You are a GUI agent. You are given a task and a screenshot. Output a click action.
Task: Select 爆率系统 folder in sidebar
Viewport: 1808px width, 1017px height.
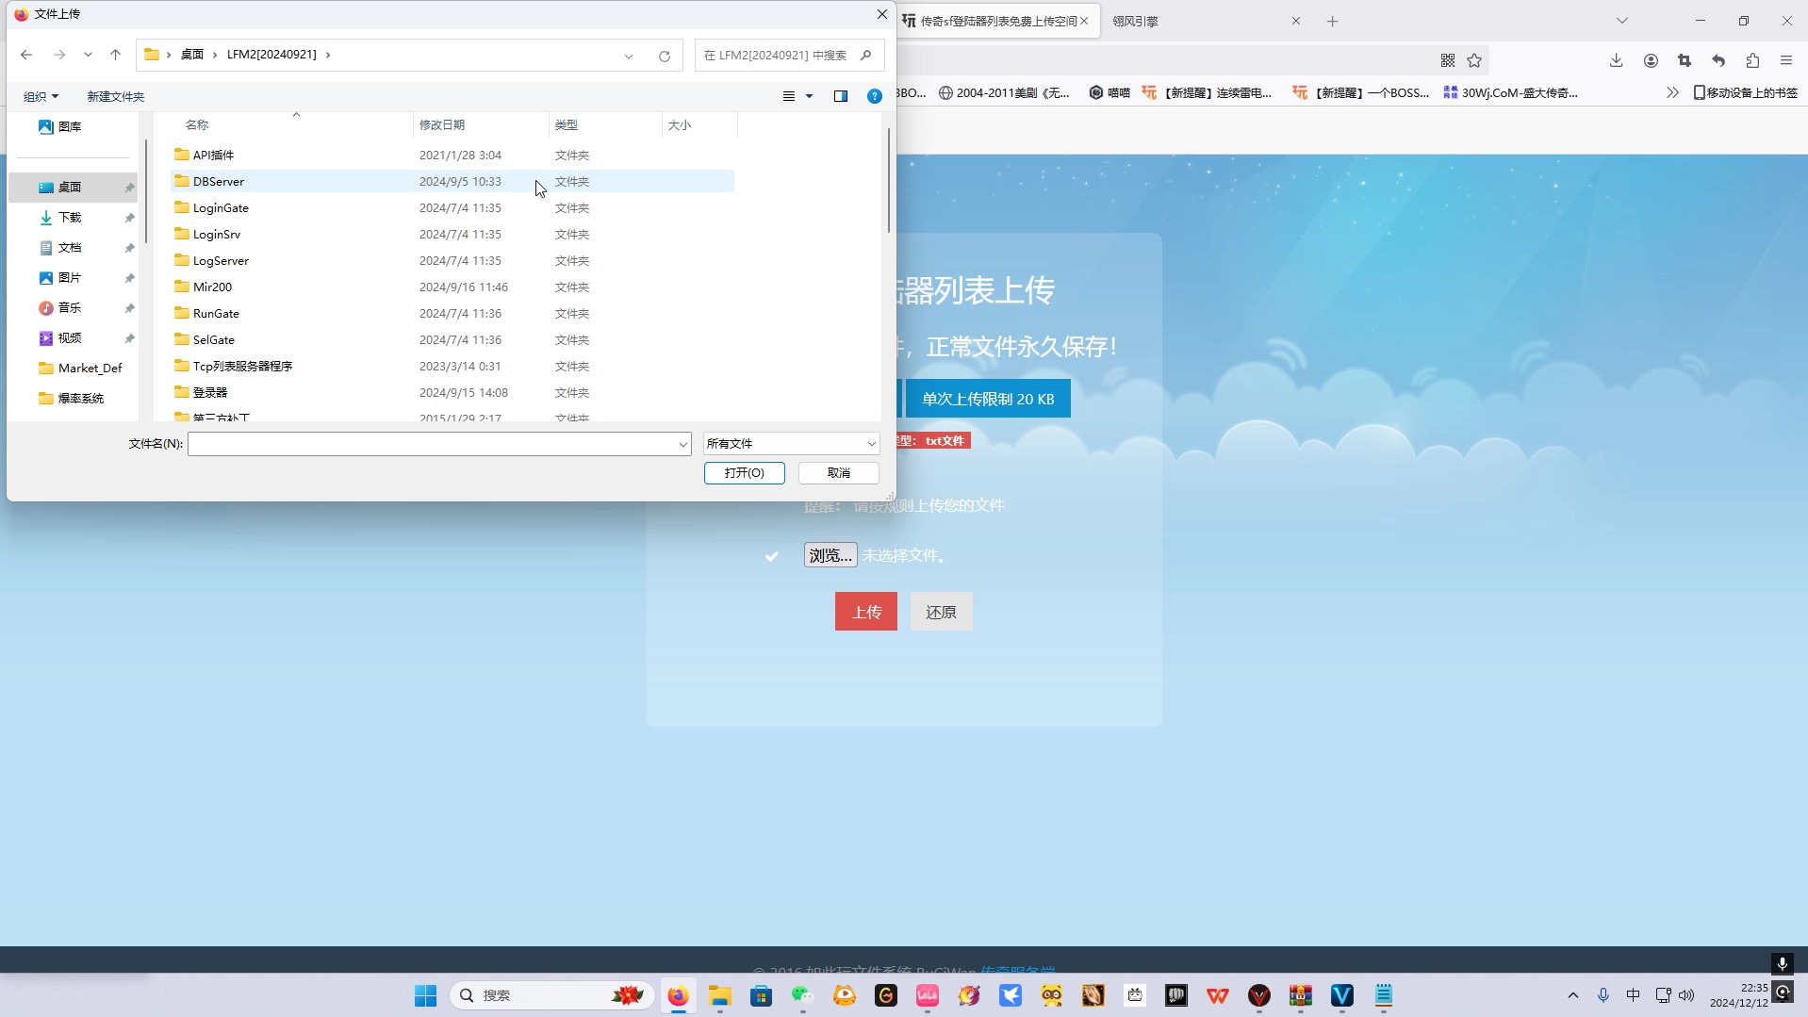[x=74, y=399]
